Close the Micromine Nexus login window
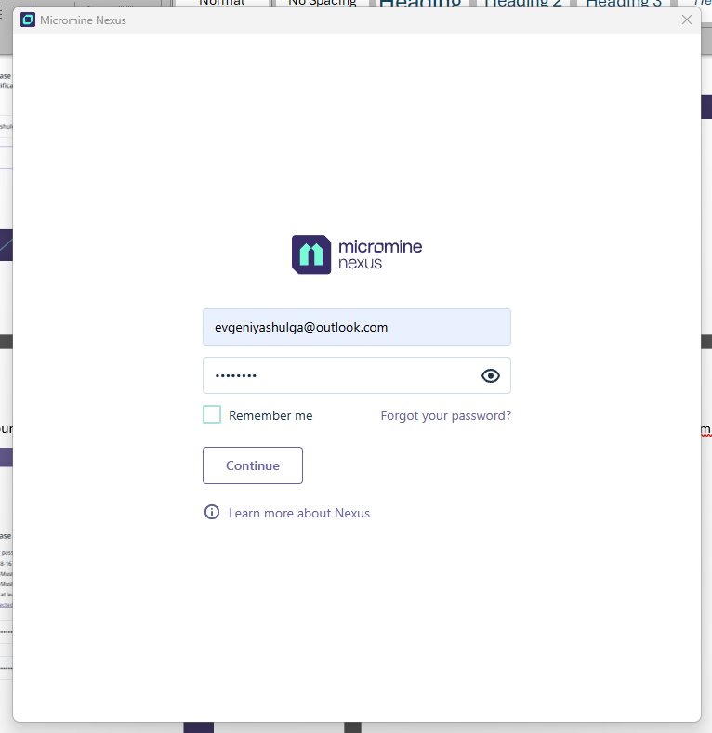This screenshot has height=733, width=712. coord(687,20)
